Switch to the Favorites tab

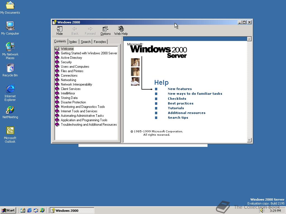[x=100, y=42]
